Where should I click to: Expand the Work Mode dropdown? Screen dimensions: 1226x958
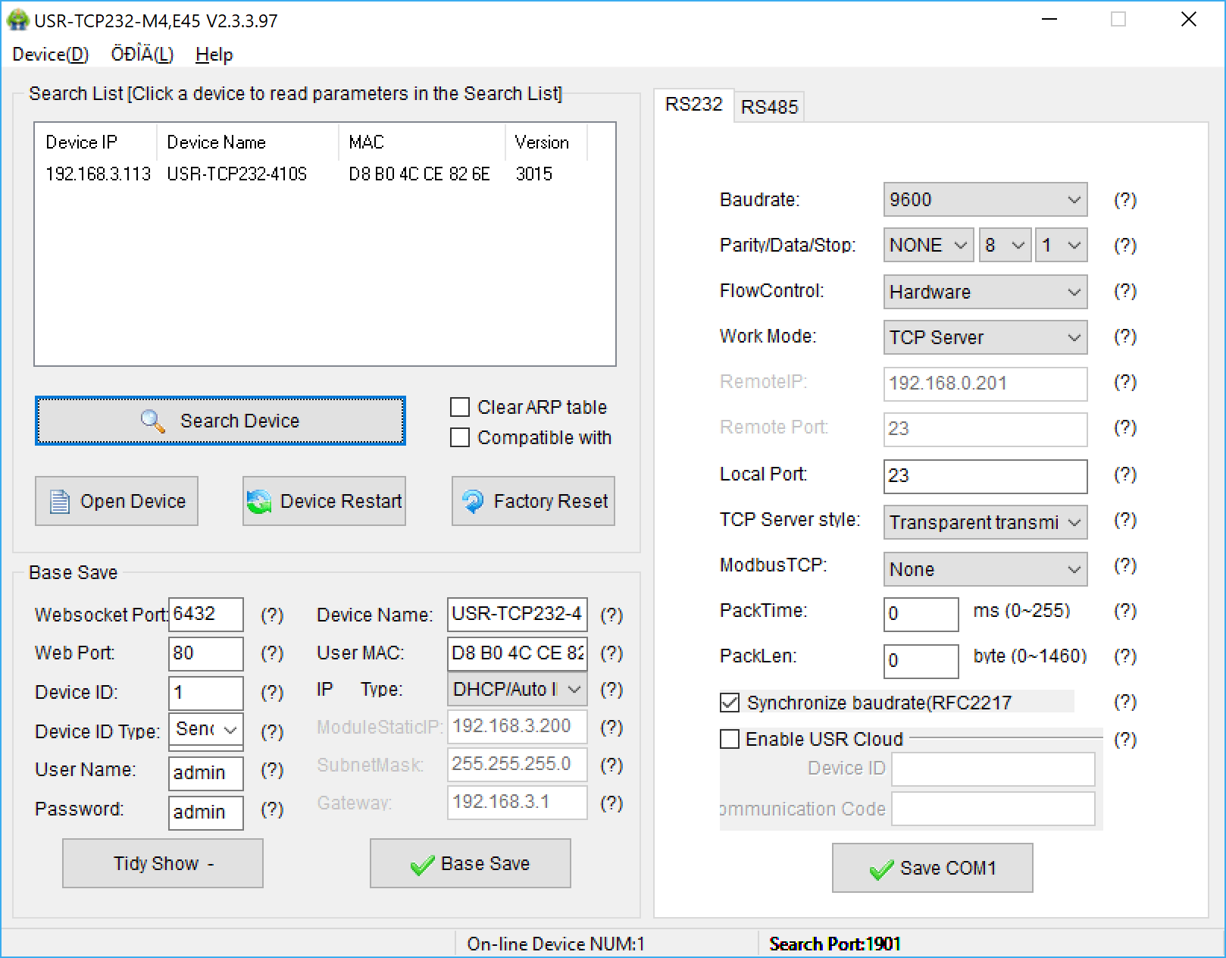click(985, 337)
